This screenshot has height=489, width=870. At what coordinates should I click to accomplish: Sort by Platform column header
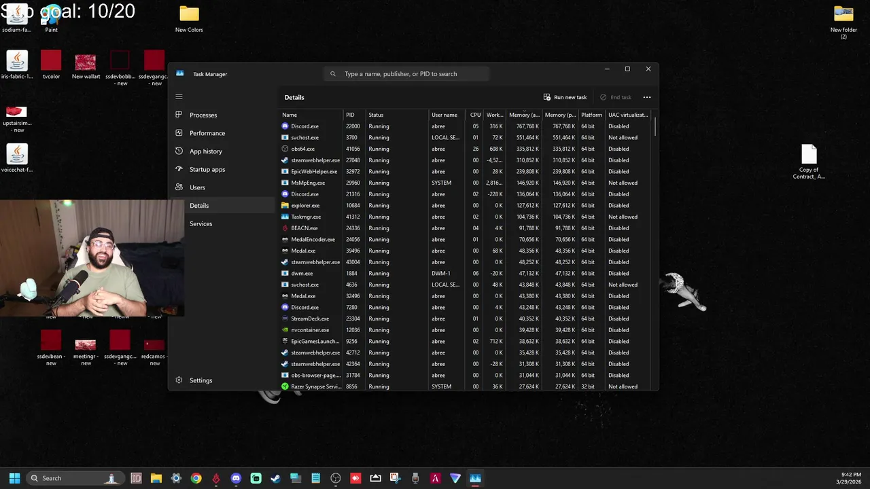591,115
